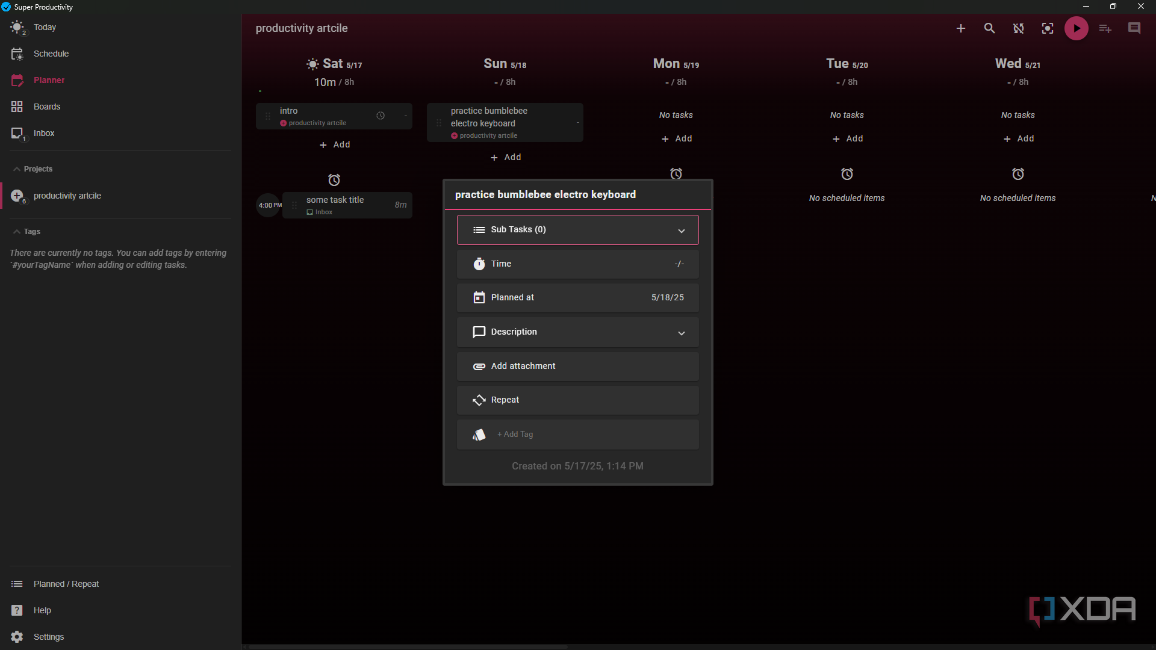Viewport: 1156px width, 650px height.
Task: Click the Repeat option in task panel
Action: coord(578,400)
